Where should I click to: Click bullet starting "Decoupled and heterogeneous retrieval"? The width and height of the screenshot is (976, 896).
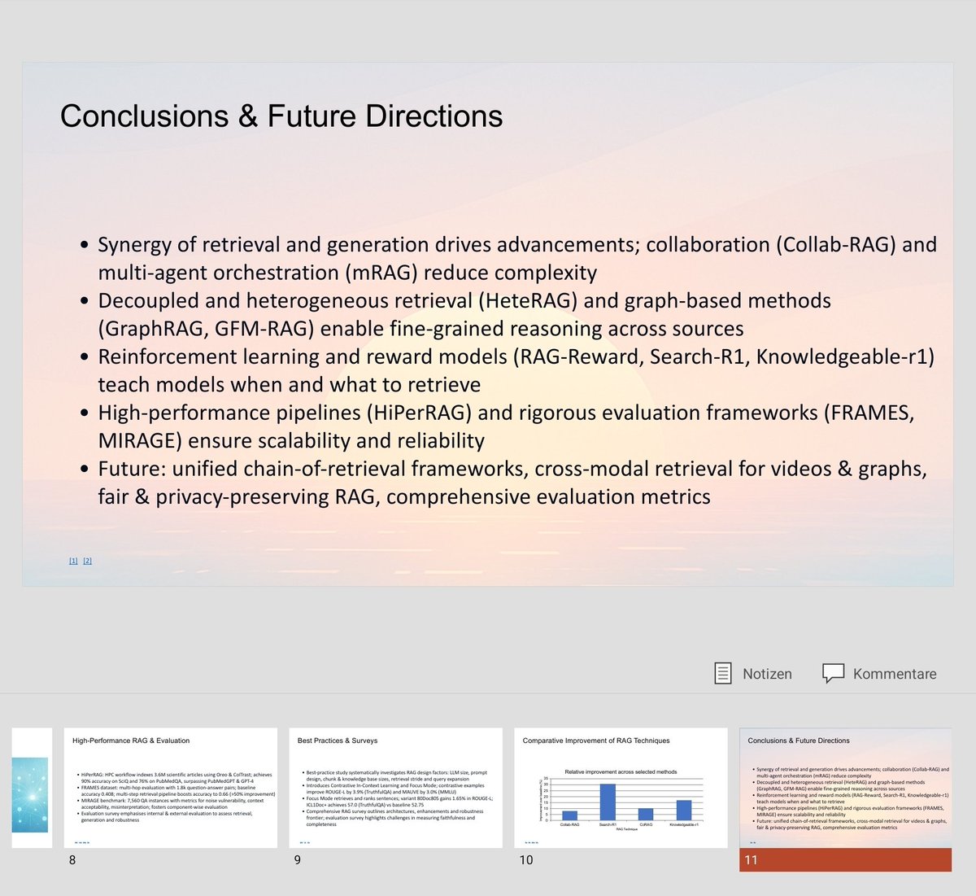click(455, 315)
